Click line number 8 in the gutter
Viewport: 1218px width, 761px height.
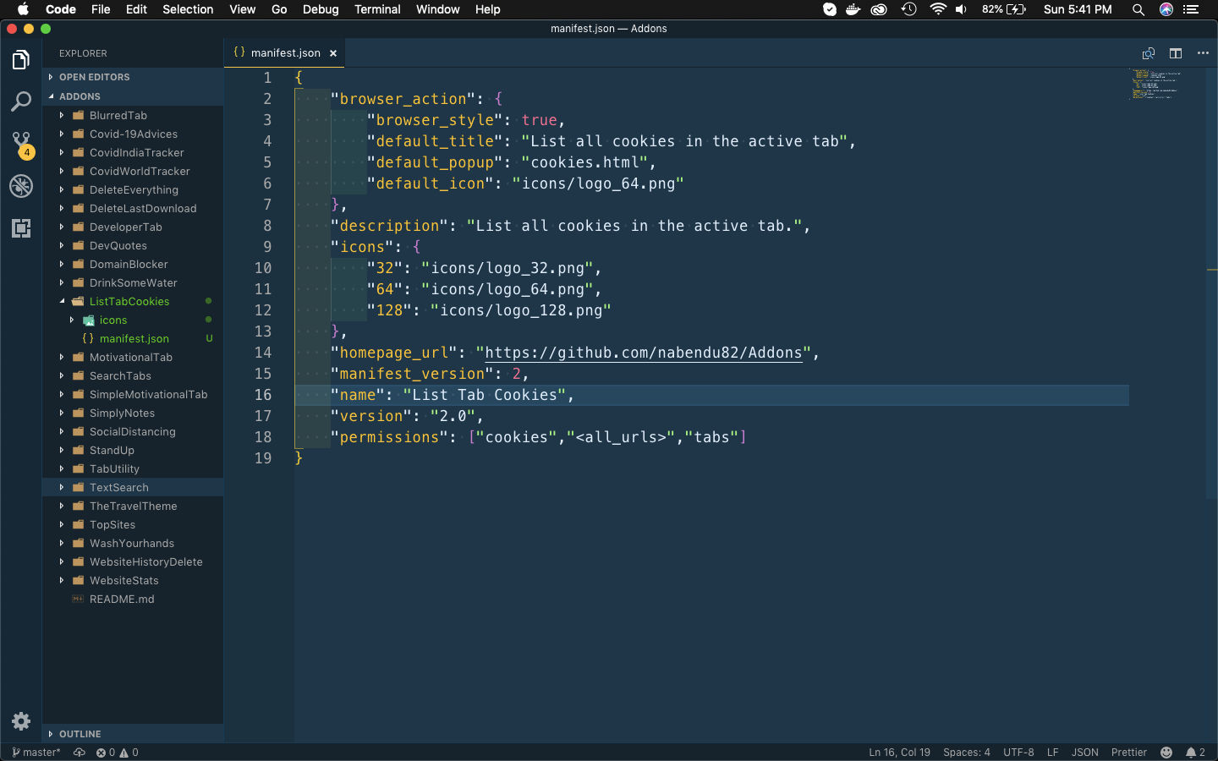pyautogui.click(x=267, y=226)
